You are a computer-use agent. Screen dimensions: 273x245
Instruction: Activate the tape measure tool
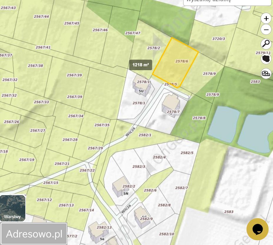tap(266, 73)
